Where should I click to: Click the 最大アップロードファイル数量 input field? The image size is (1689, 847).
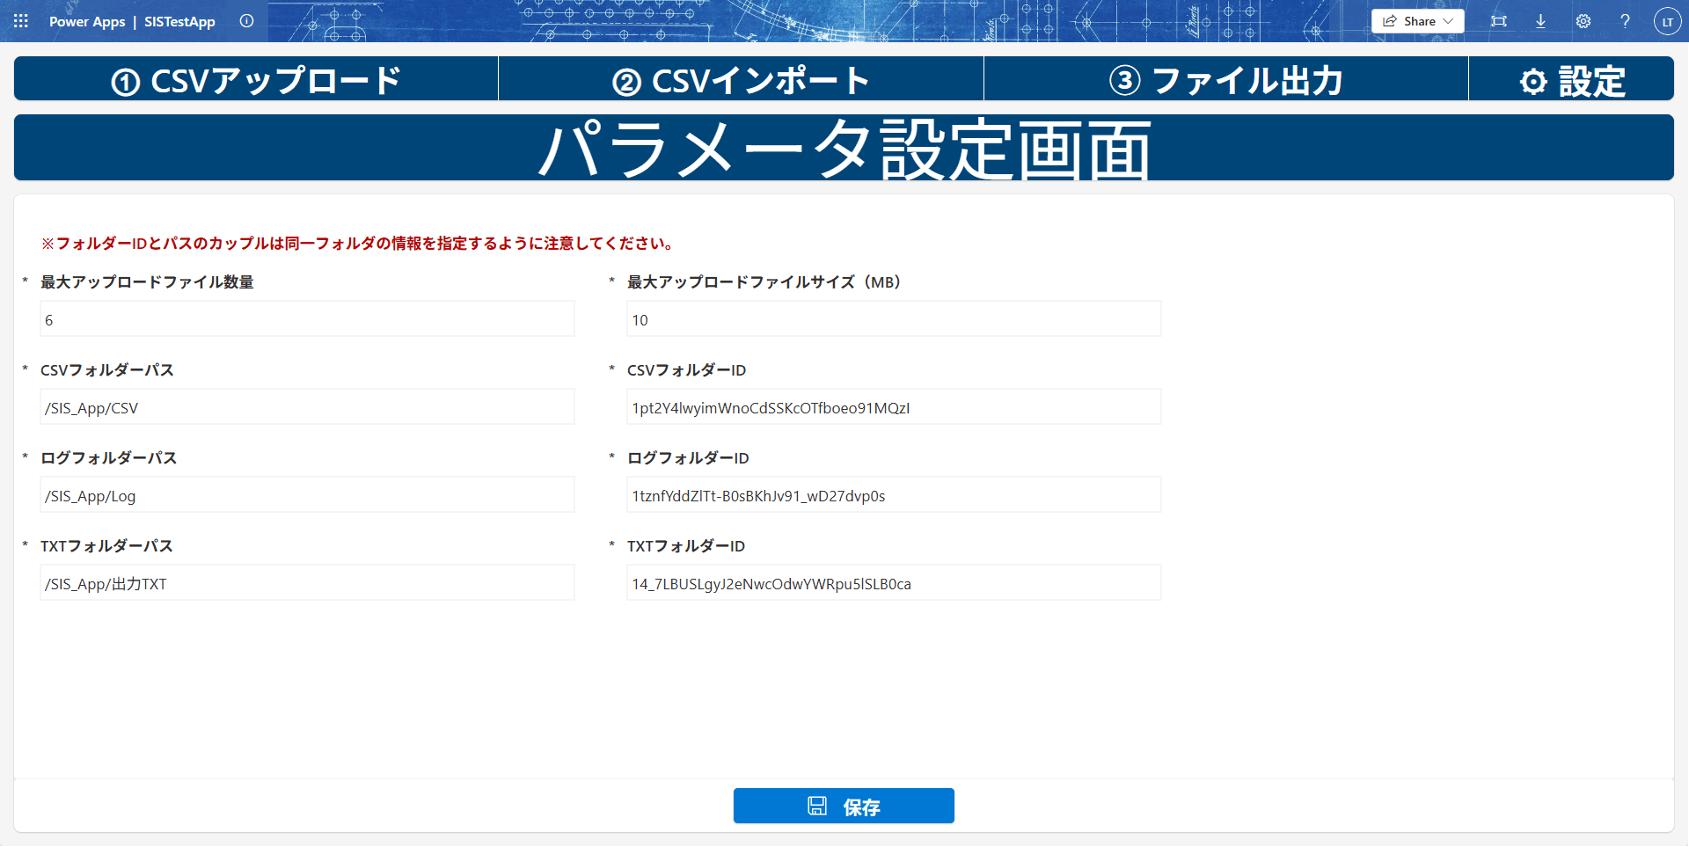307,319
